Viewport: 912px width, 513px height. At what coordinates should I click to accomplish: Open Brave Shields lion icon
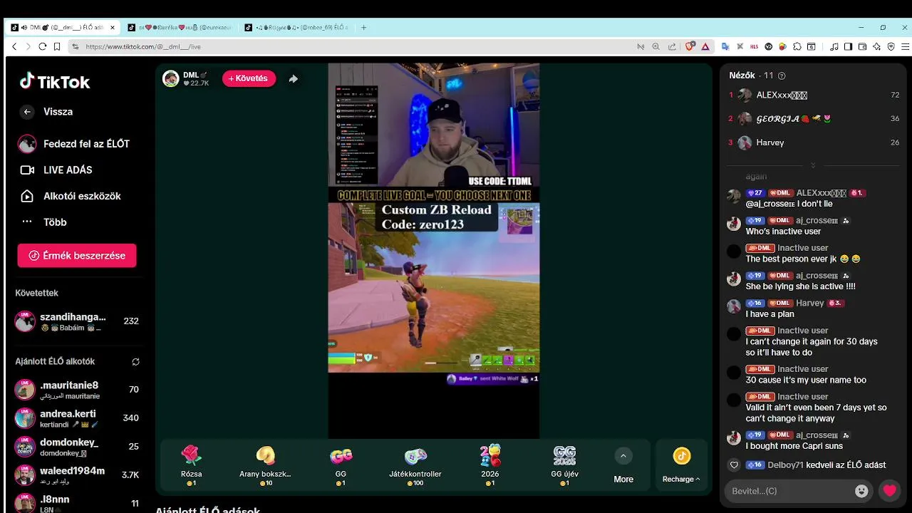[x=690, y=46]
